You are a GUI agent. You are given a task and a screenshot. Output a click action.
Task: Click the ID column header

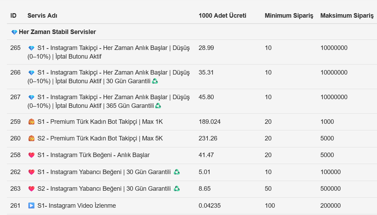(14, 16)
